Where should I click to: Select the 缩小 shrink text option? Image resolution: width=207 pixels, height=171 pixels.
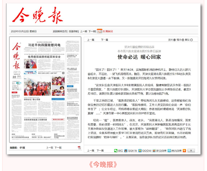point(180,40)
